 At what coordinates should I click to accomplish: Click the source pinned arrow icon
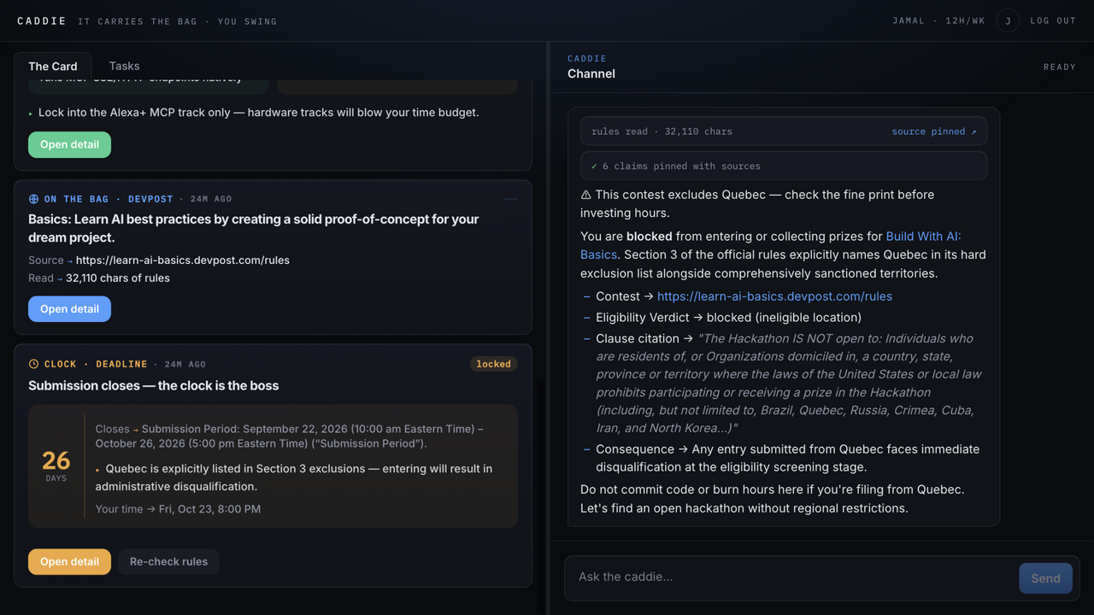(x=973, y=132)
